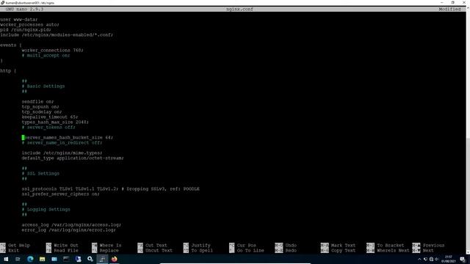470x264 pixels.
Task: Open the notification center icon
Action: tap(463, 259)
